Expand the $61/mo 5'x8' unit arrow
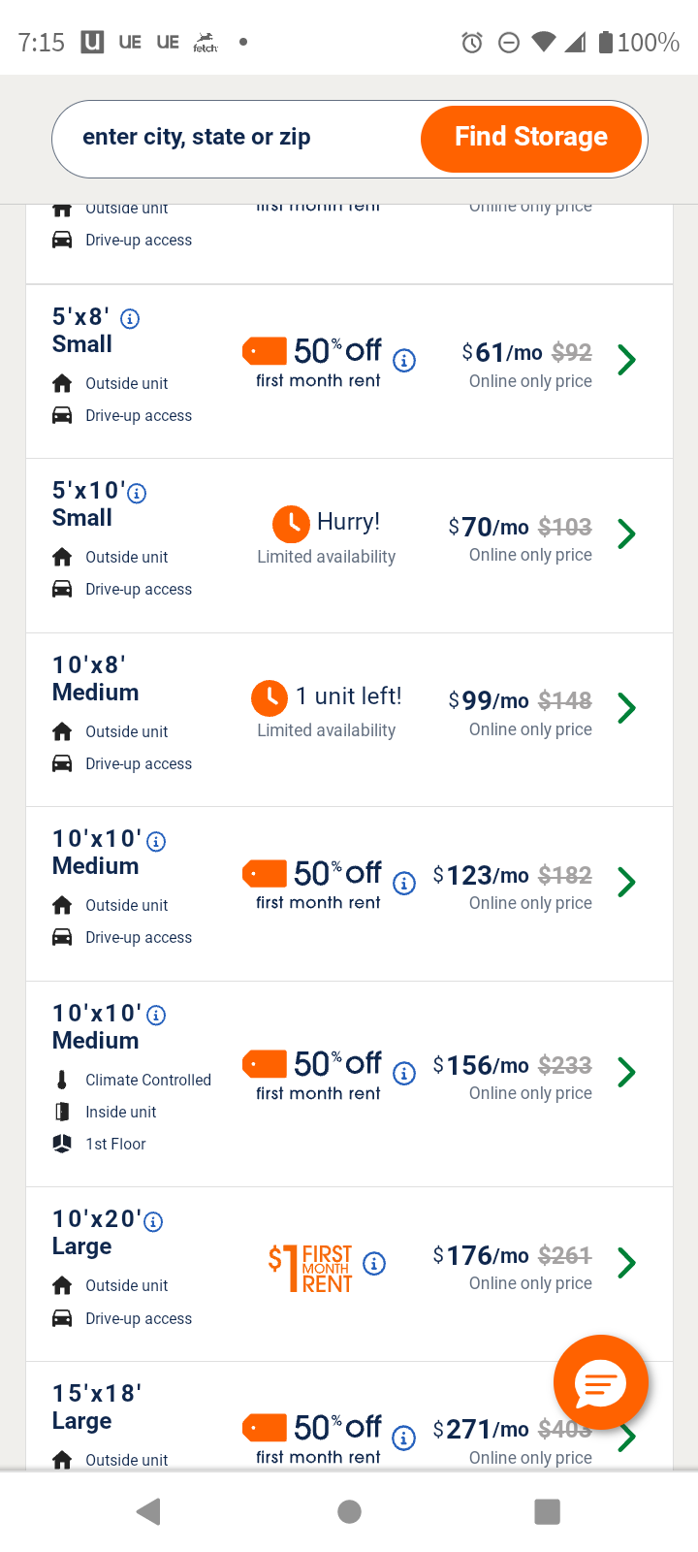 pos(627,361)
